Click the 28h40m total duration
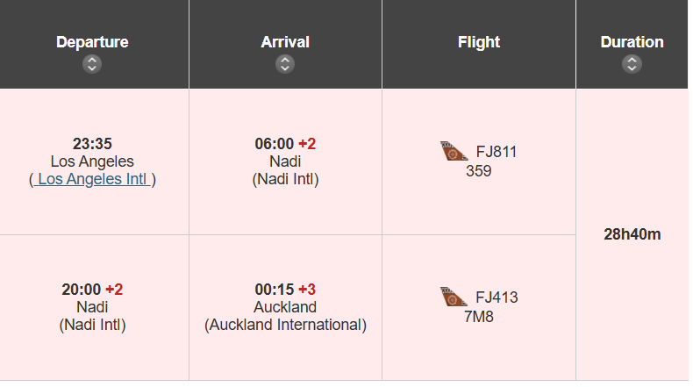This screenshot has width=693, height=387. (632, 235)
